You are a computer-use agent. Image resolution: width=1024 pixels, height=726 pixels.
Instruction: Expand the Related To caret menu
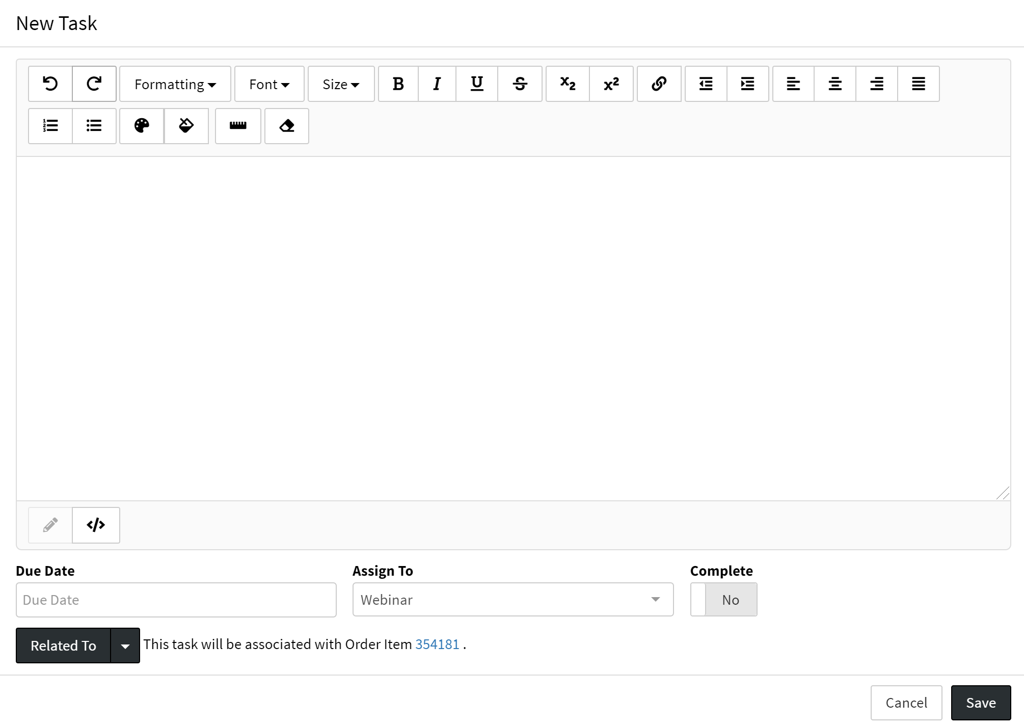pyautogui.click(x=125, y=646)
